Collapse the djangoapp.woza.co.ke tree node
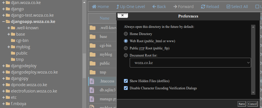This screenshot has height=108, width=262. point(3,22)
